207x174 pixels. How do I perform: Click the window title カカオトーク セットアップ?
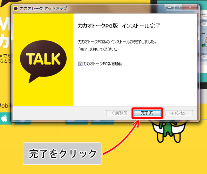tap(43, 9)
